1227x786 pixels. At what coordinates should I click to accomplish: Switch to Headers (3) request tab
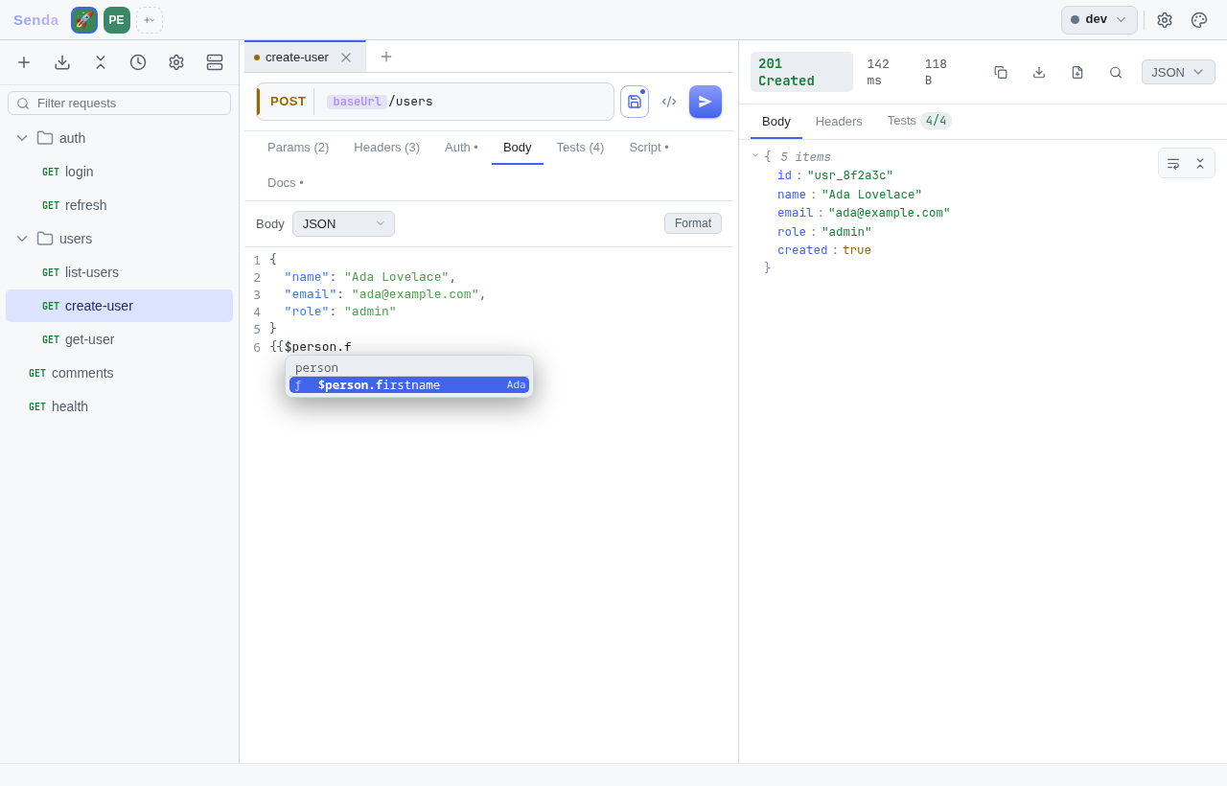[x=386, y=148]
